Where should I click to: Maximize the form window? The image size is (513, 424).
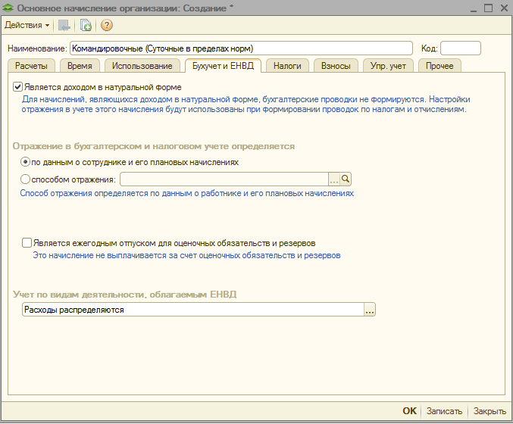click(486, 8)
